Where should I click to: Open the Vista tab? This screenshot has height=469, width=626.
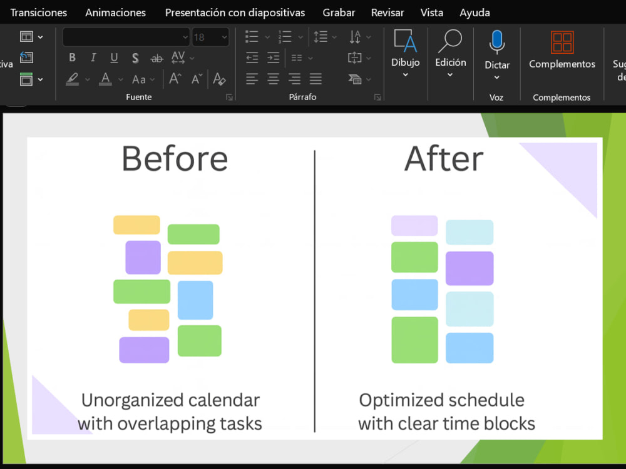(431, 13)
